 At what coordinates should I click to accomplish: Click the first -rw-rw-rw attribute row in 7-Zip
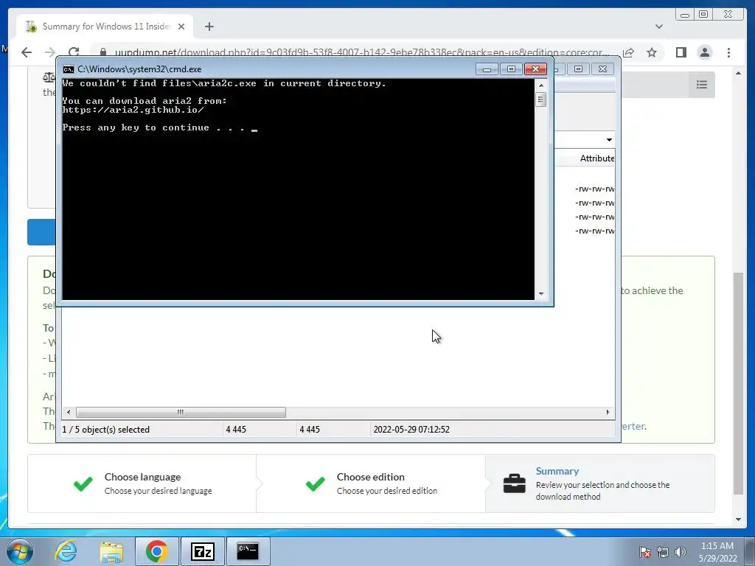(595, 189)
